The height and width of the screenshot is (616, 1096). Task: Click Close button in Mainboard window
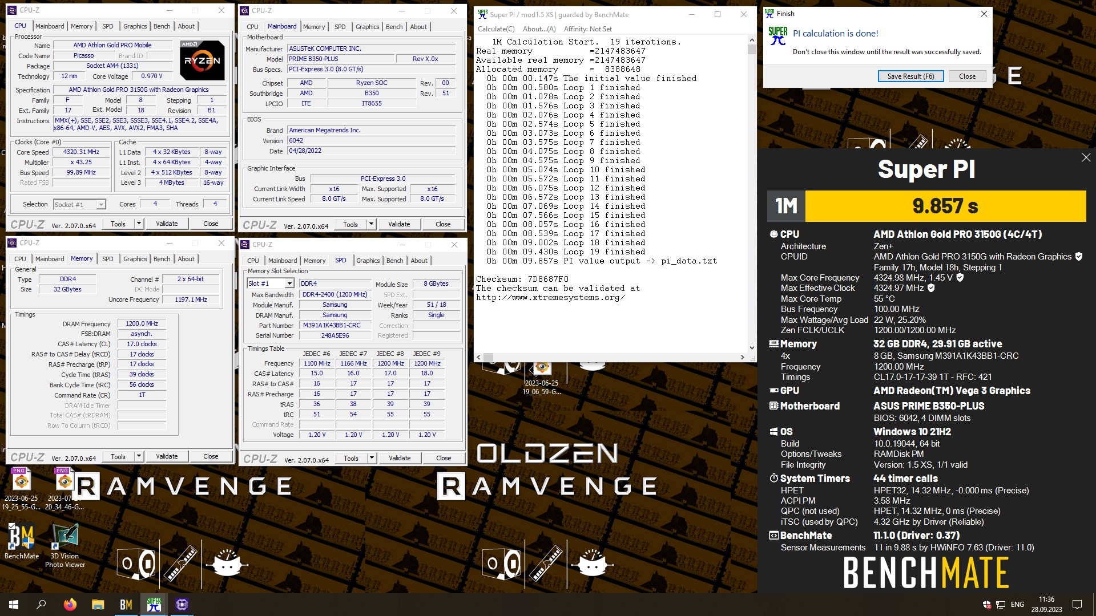click(x=443, y=224)
